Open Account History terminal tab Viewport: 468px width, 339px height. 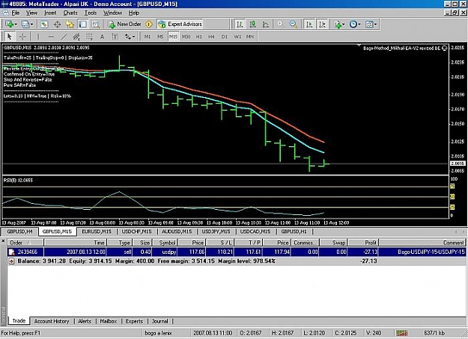pyautogui.click(x=52, y=321)
